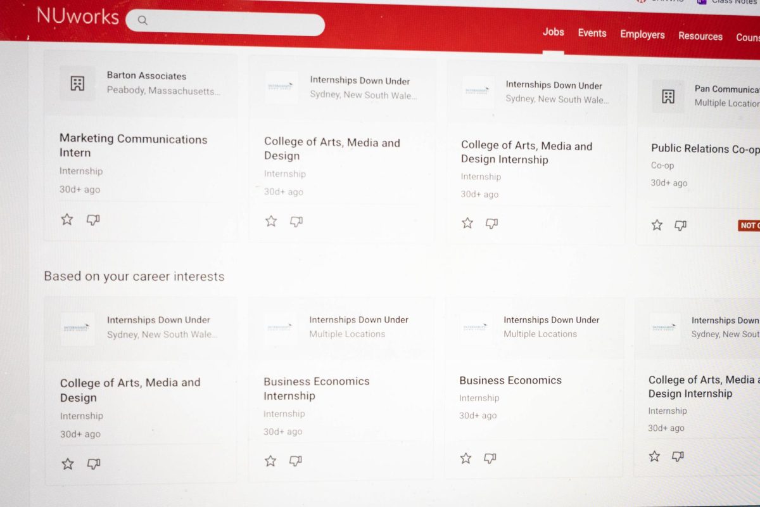Screen dimensions: 760x507
Task: Click Internships Down Under logo on Business Economics Internship card
Action: 281,328
